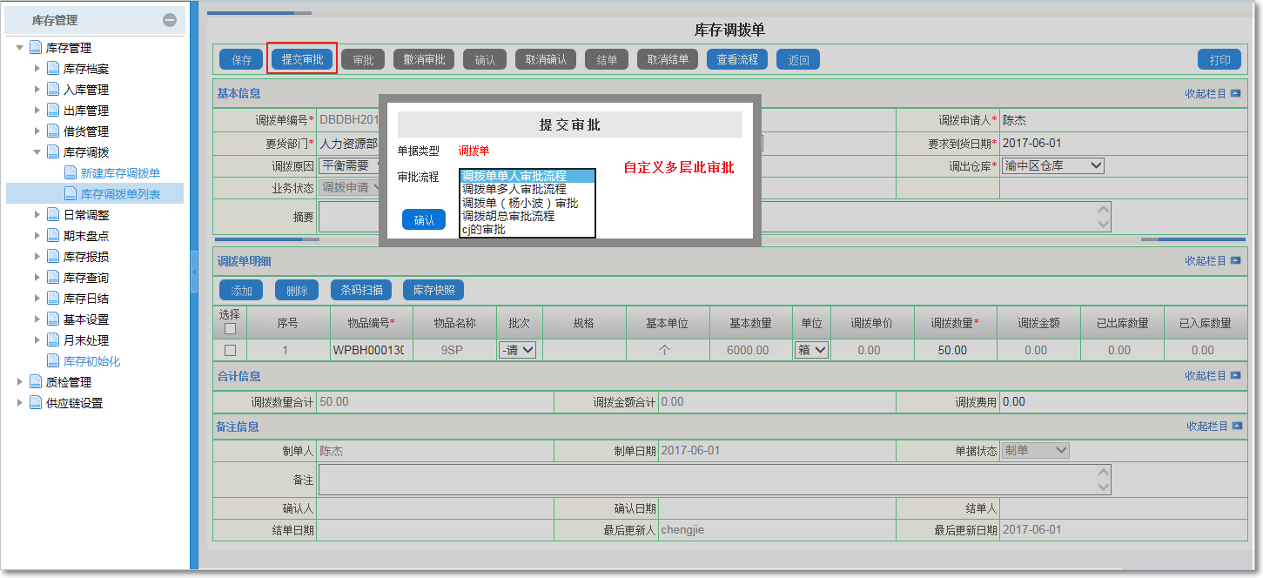Click the 摘要 textarea scrollbar down arrow
Screen dimensions: 1263x578
point(1104,224)
